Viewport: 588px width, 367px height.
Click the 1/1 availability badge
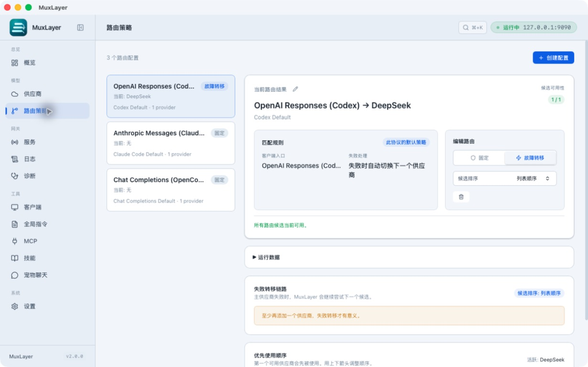tap(556, 100)
